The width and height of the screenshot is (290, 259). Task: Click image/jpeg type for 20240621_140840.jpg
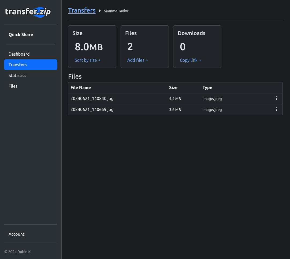coord(212,99)
